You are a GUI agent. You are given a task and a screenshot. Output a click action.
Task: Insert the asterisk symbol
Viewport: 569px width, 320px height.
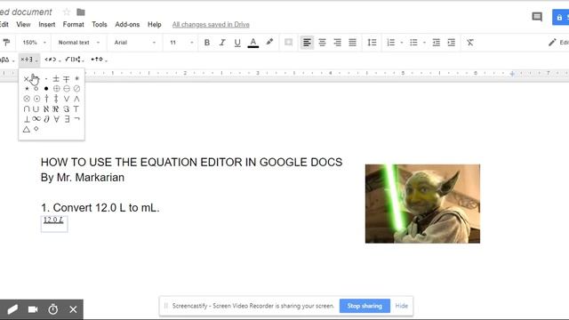point(76,79)
